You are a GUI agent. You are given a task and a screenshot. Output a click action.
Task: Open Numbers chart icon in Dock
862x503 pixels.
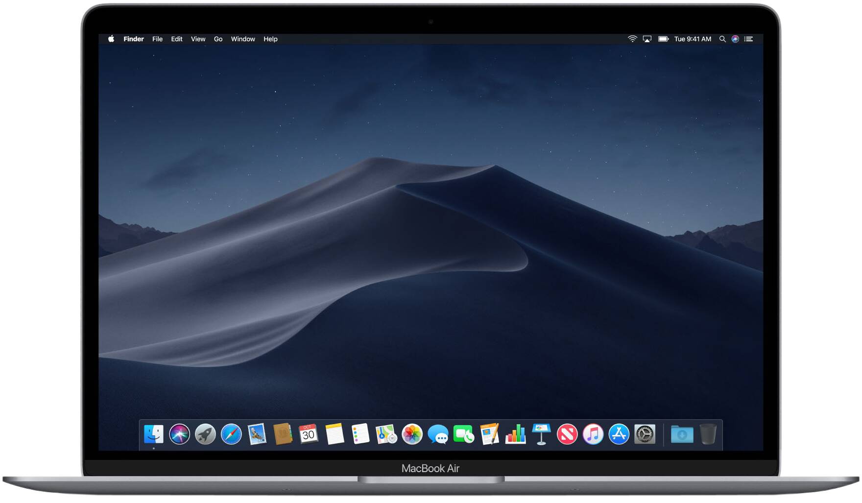(x=516, y=434)
